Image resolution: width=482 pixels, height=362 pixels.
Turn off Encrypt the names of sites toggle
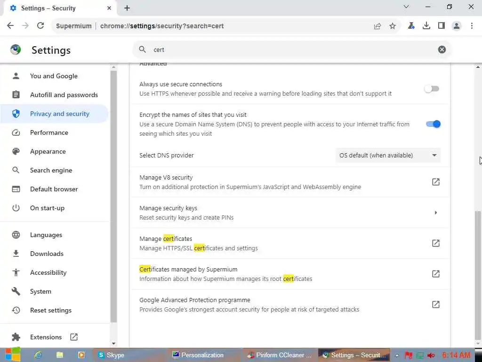tap(433, 124)
